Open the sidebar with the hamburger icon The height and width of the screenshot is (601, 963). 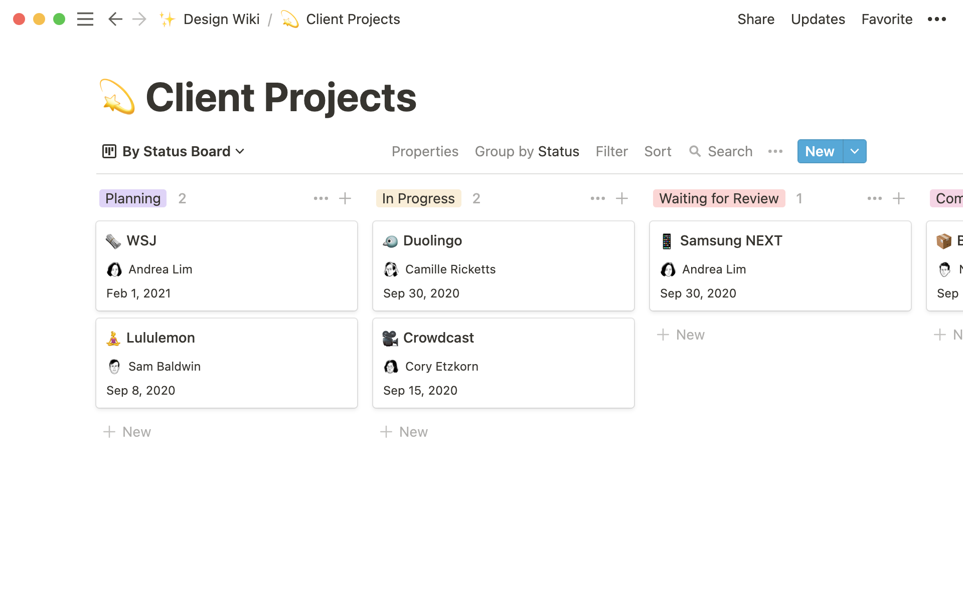coord(85,19)
